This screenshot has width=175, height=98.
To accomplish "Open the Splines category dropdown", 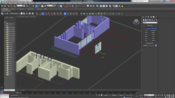I will 150,23.
